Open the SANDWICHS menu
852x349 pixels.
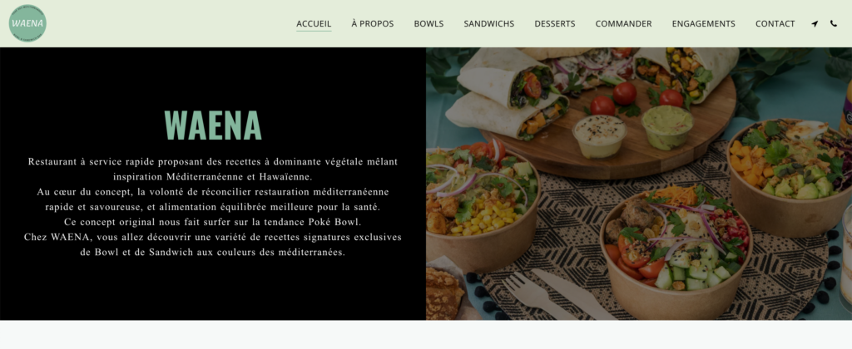[x=488, y=24]
